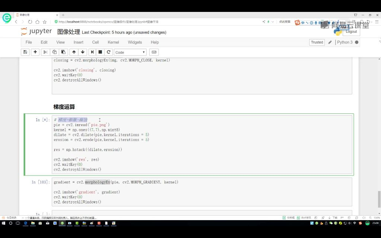Select cell with MORPH_GRADIENT code
This screenshot has width=381, height=238.
[x=202, y=192]
